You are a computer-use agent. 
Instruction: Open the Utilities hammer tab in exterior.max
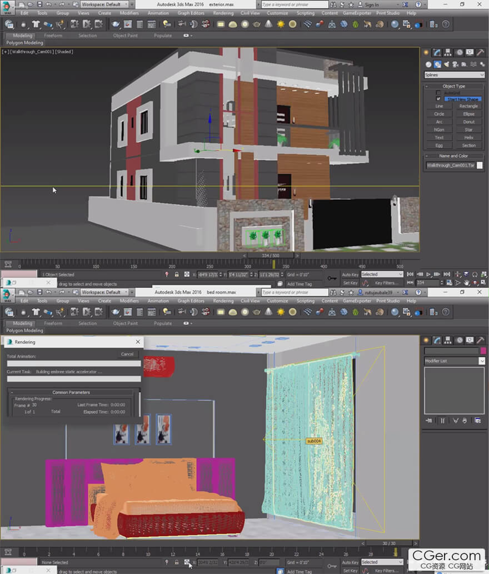(x=480, y=52)
